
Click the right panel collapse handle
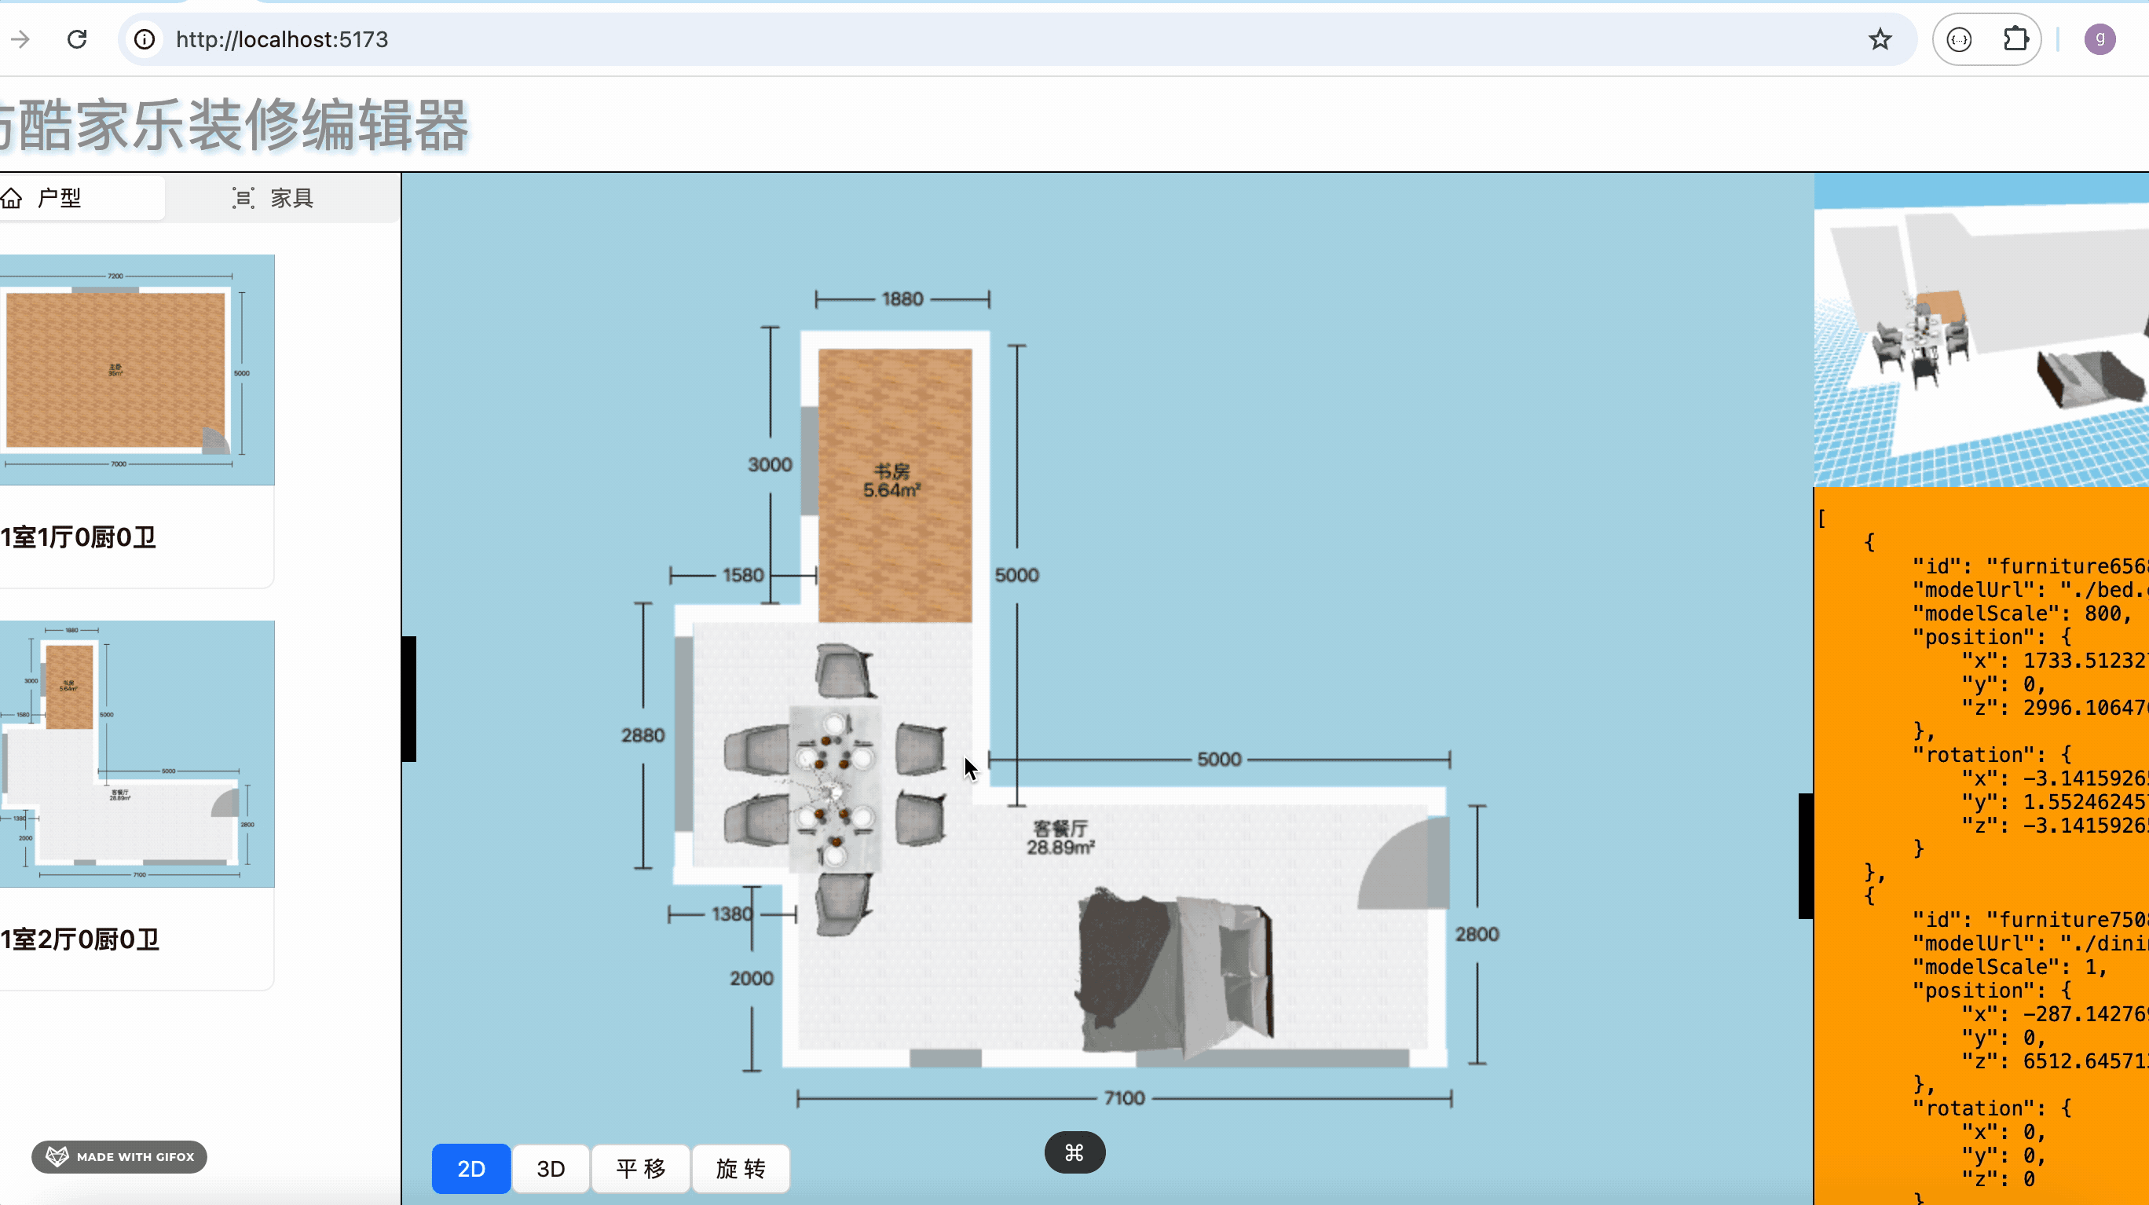tap(1806, 856)
